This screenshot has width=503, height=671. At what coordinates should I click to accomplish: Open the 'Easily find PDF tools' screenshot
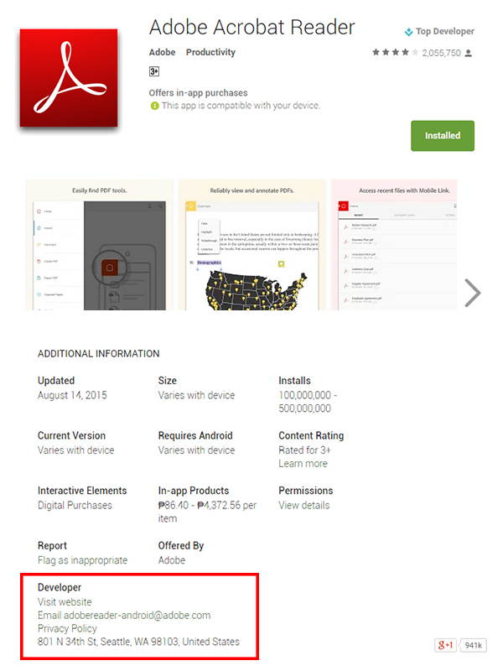point(98,245)
